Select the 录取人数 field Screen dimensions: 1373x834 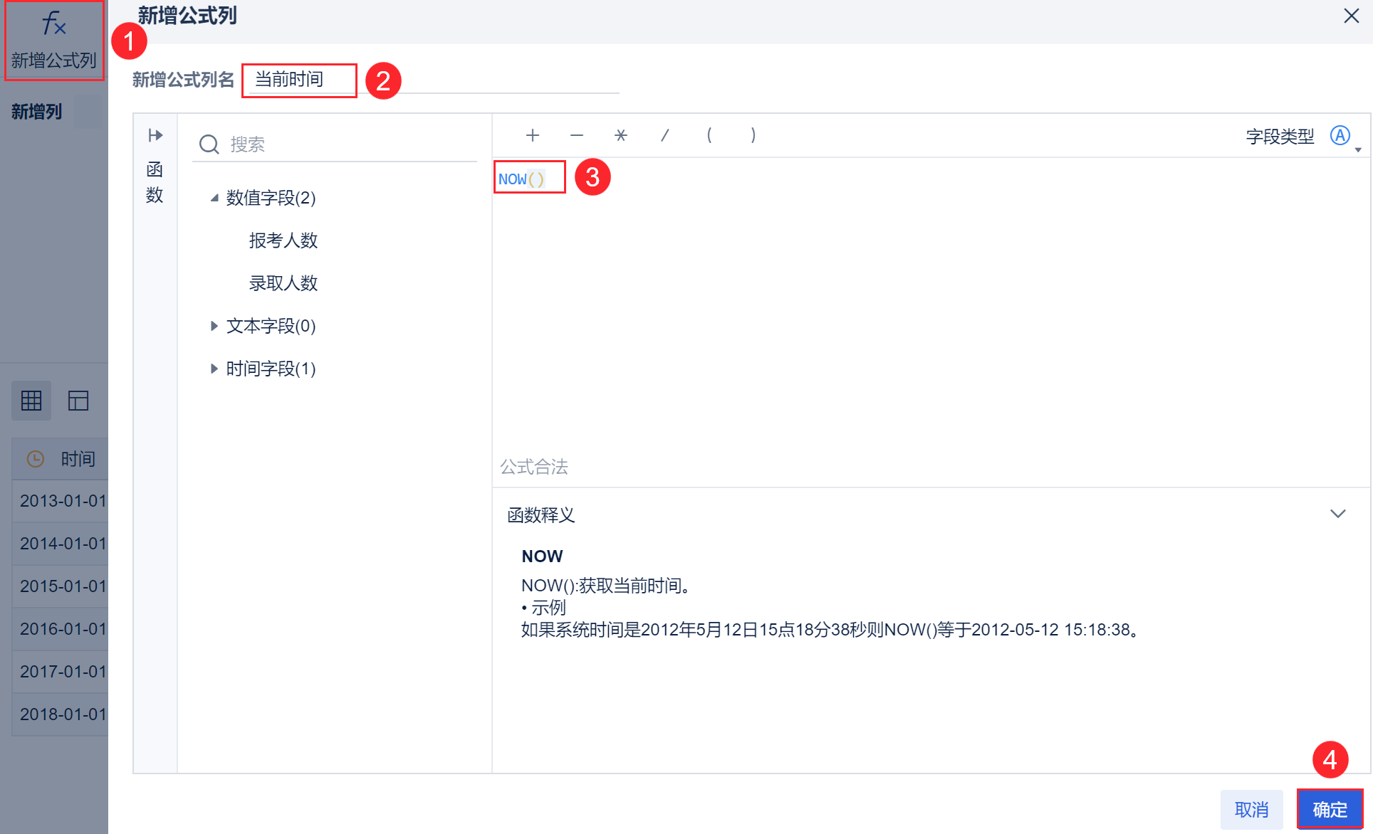click(283, 283)
